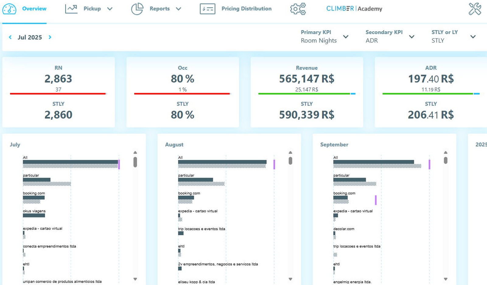Click the Reports pie chart icon

point(137,9)
